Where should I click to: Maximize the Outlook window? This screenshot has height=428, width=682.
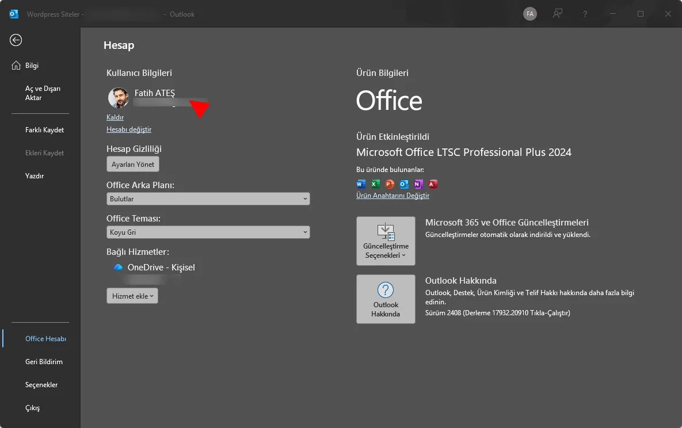pos(640,14)
